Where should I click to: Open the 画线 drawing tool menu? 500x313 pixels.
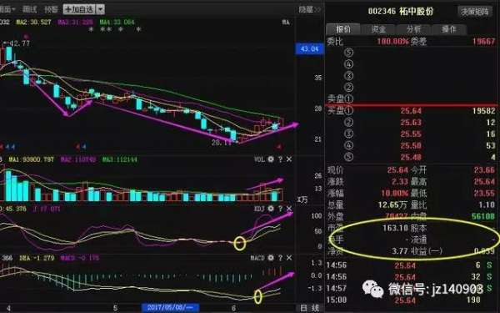30,9
